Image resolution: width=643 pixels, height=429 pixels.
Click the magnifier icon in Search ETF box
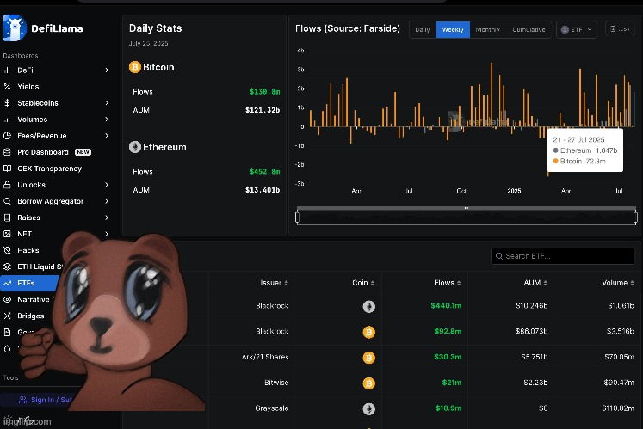(x=499, y=256)
